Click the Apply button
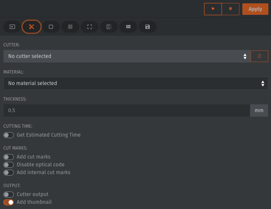271x209 pixels. 255,9
